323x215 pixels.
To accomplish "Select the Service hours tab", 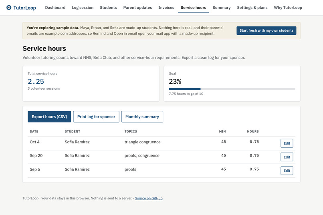I will click(x=194, y=8).
